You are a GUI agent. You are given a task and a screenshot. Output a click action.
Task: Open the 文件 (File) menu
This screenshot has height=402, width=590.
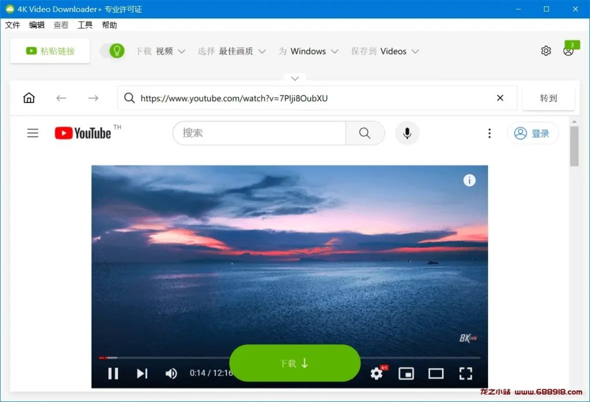[x=13, y=25]
